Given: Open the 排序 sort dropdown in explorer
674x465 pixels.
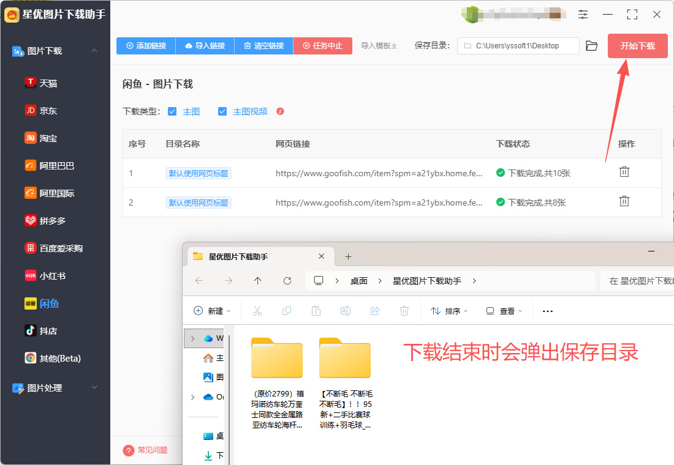Looking at the screenshot, I should [x=449, y=311].
